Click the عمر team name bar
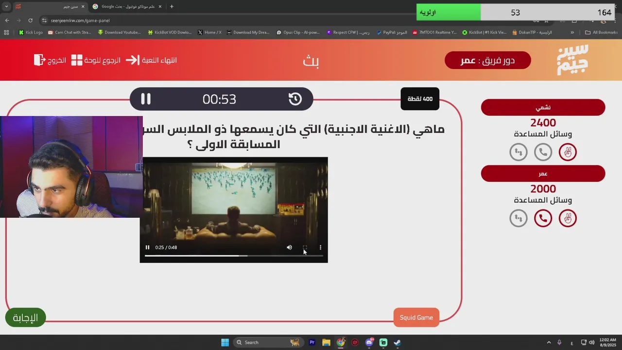Viewport: 622px width, 350px height. [x=543, y=174]
